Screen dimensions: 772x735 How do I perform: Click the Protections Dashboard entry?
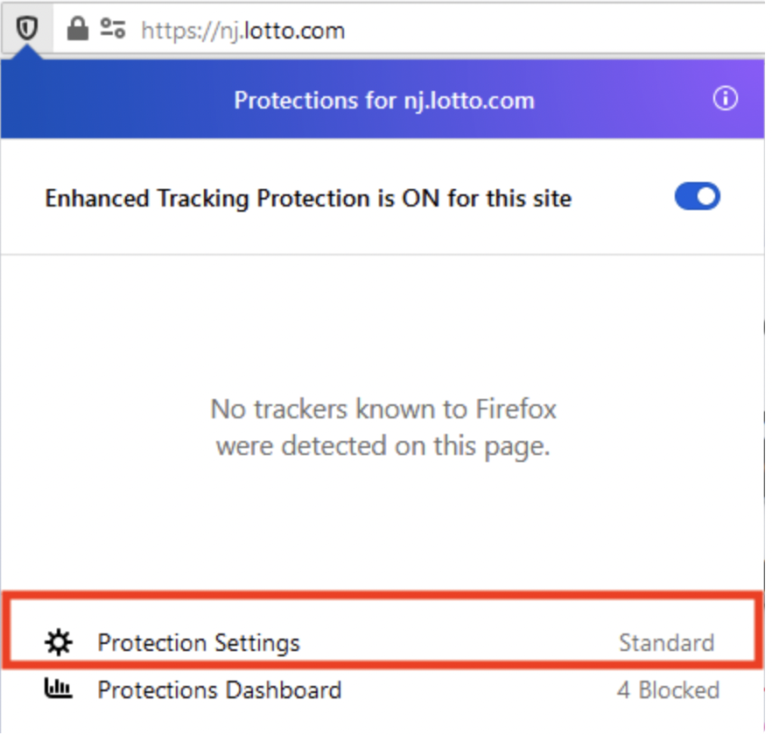point(218,689)
